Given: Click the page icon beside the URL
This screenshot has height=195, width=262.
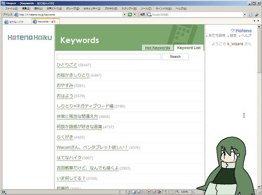Looking at the screenshot, I should [16, 15].
